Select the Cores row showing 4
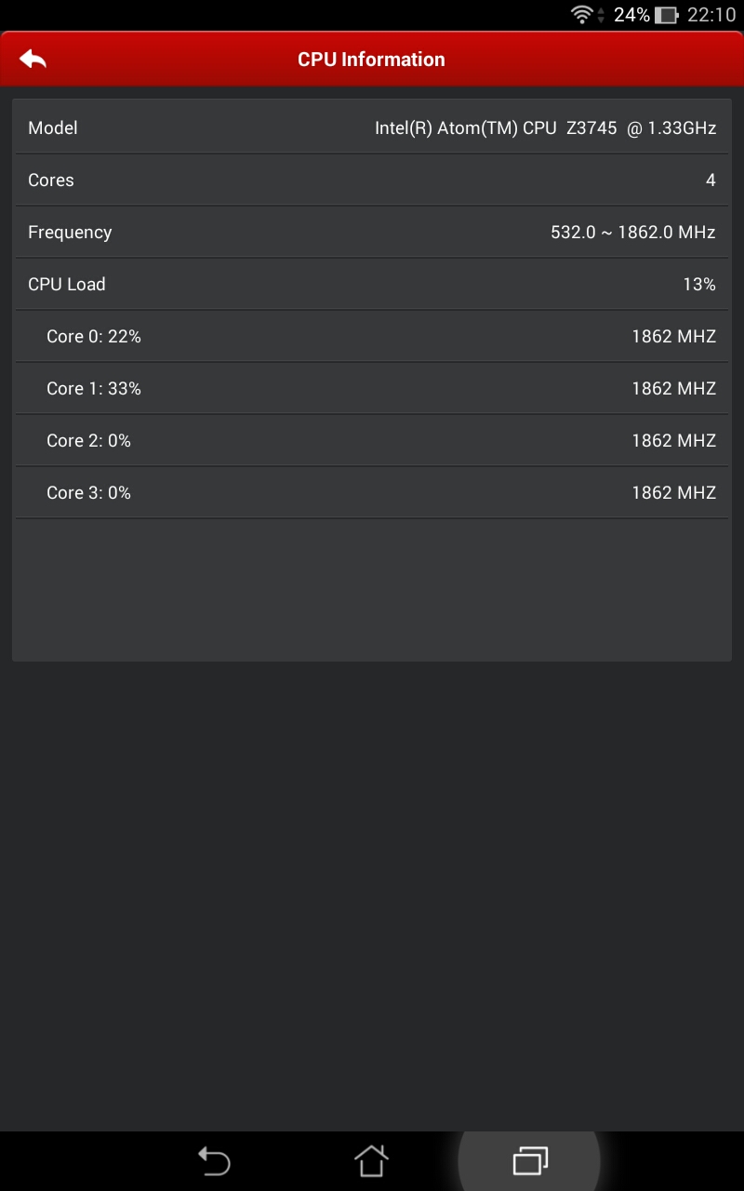This screenshot has height=1191, width=744. 372,180
